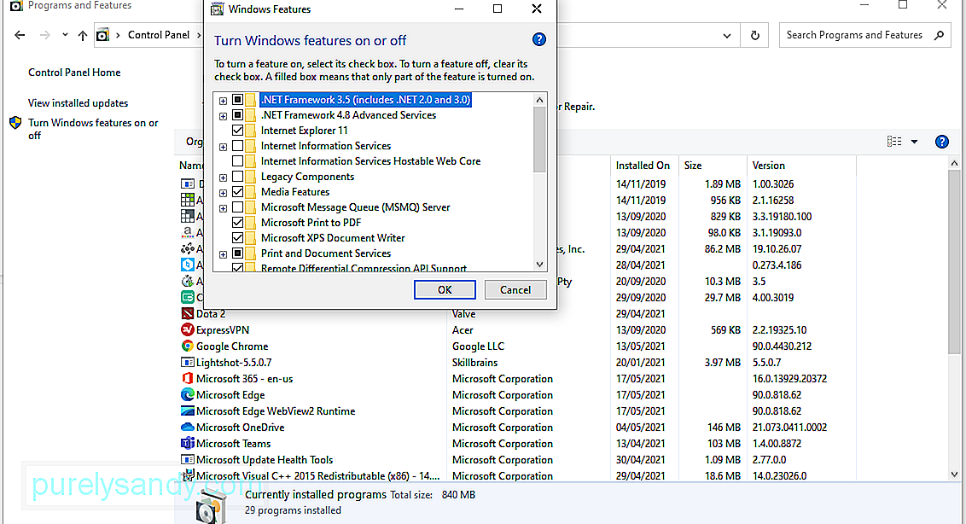The image size is (966, 524).
Task: Toggle .NET Framework 4.8 Advanced Services checkbox
Action: click(238, 115)
